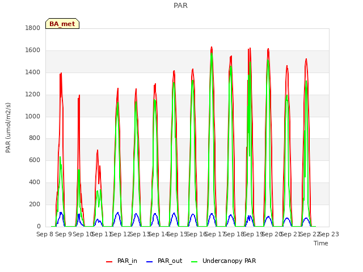Click the Sep 17 PAR_in peak

pos(212,47)
